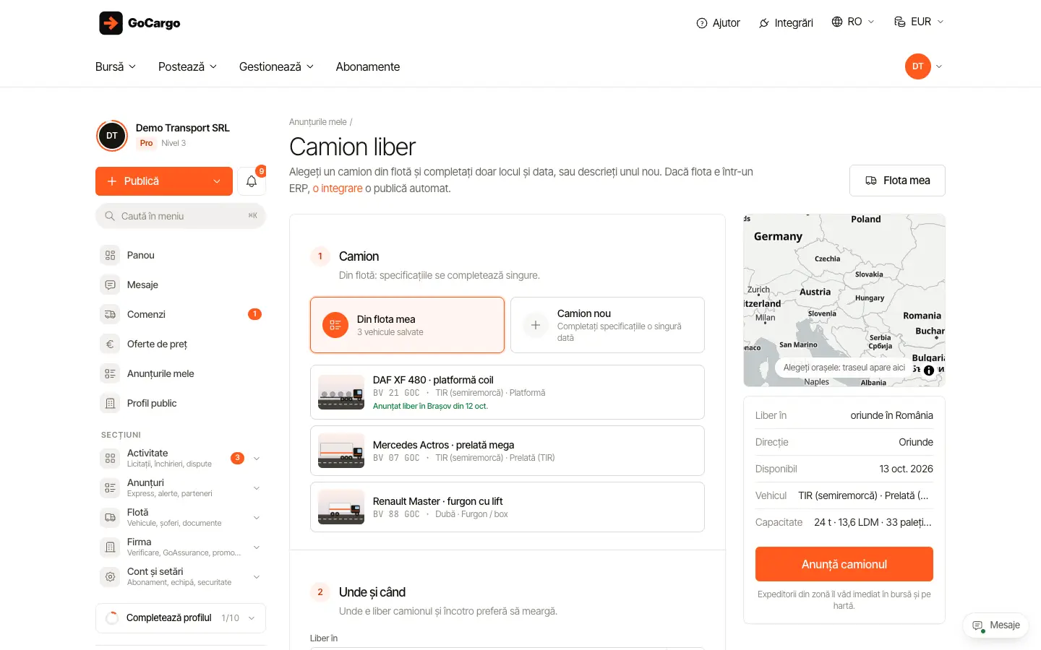Choose the Mercedes Actros prelată mega truck

tap(507, 451)
